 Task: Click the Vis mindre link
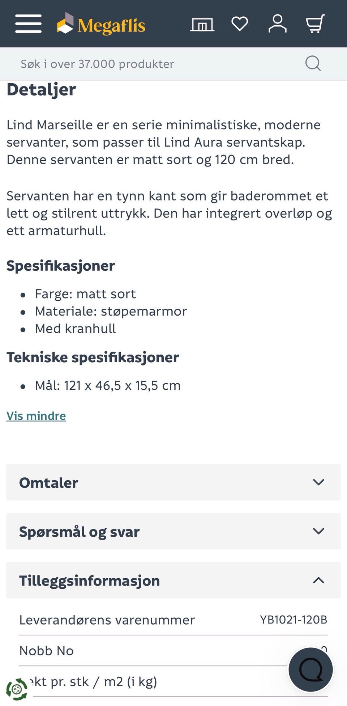click(x=36, y=416)
